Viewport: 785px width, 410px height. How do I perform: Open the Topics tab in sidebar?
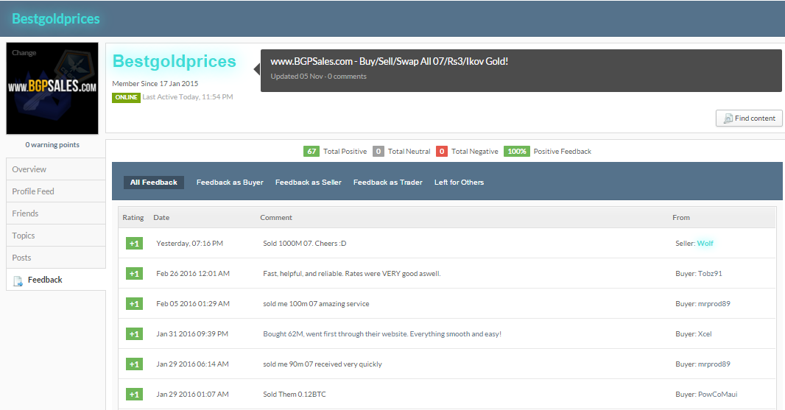pyautogui.click(x=55, y=236)
